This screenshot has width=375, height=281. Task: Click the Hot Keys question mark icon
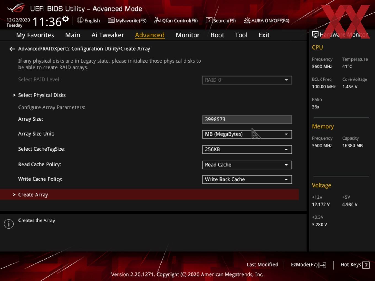(x=366, y=265)
